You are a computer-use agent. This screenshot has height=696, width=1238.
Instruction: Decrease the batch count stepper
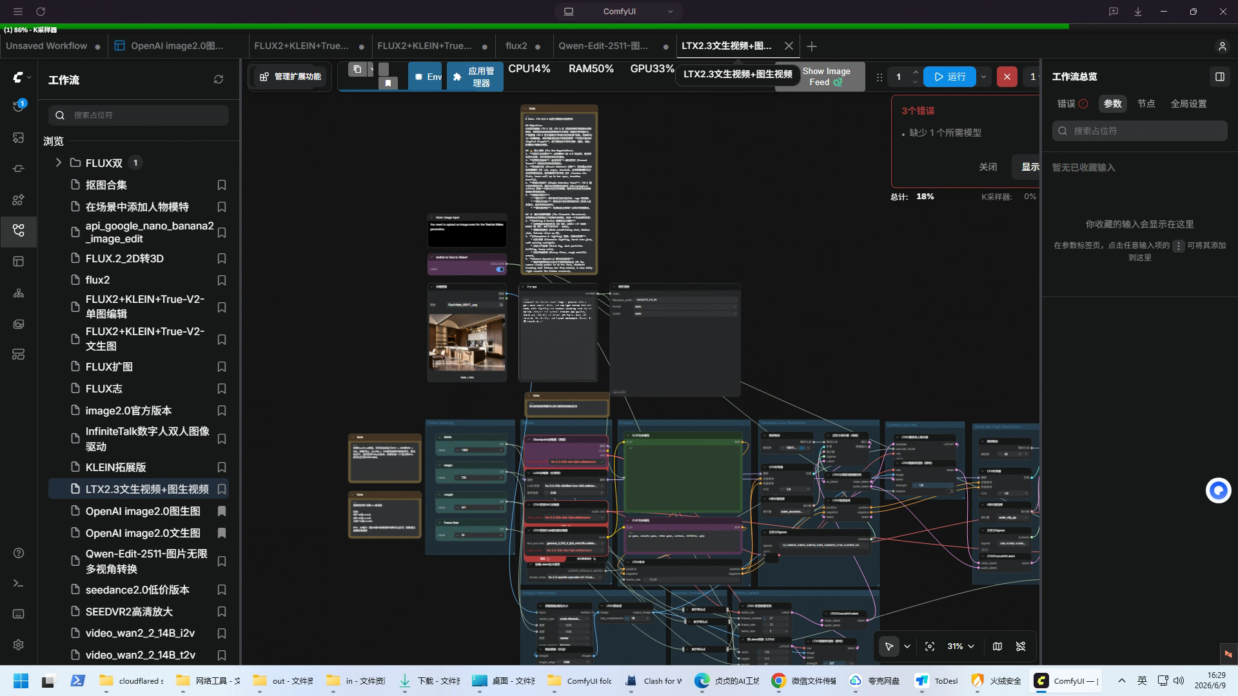(x=916, y=82)
